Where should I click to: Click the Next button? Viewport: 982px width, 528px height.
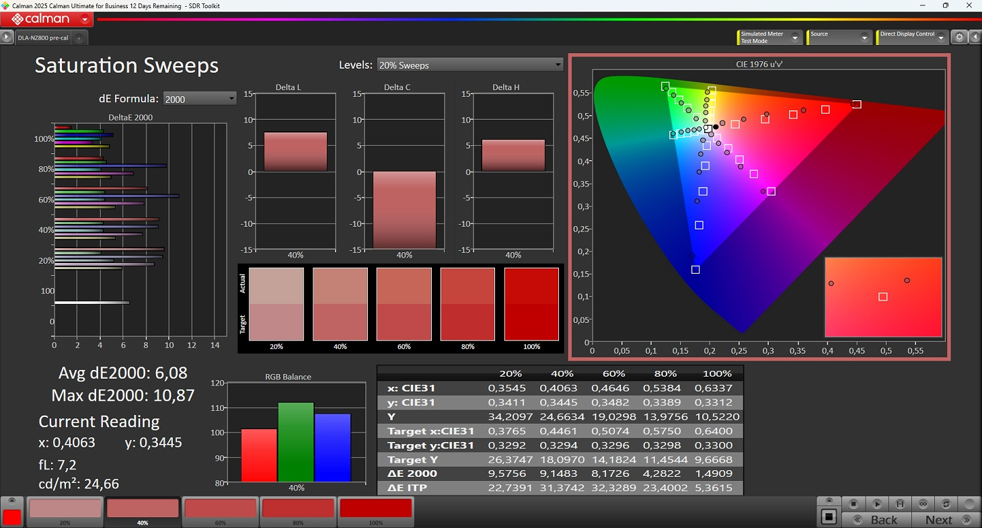[944, 519]
